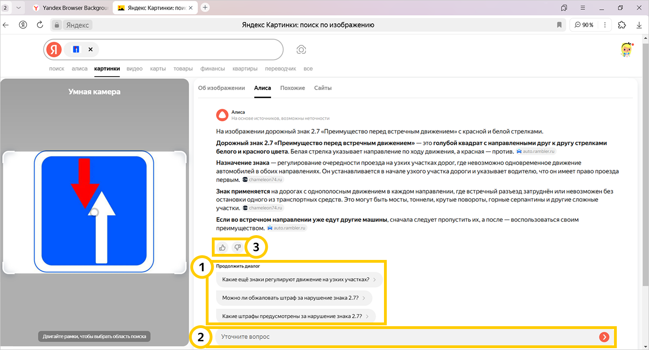Open the 90% zoom menu dots
The width and height of the screenshot is (649, 350).
click(x=605, y=25)
